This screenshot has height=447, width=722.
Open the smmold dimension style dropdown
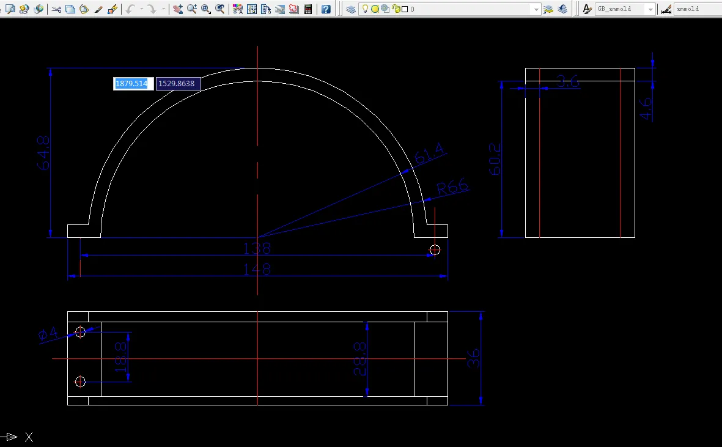[x=698, y=9]
